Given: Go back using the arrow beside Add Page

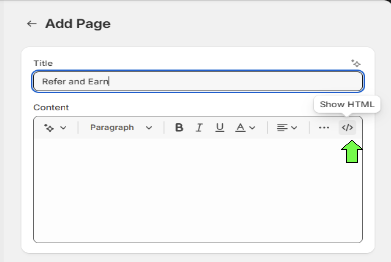Looking at the screenshot, I should pos(32,24).
